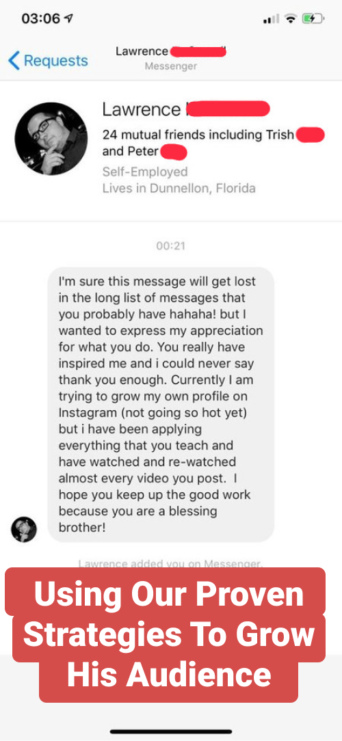Tap Lives in Dunnellon, Florida text
This screenshot has height=741, width=342.
tap(179, 188)
